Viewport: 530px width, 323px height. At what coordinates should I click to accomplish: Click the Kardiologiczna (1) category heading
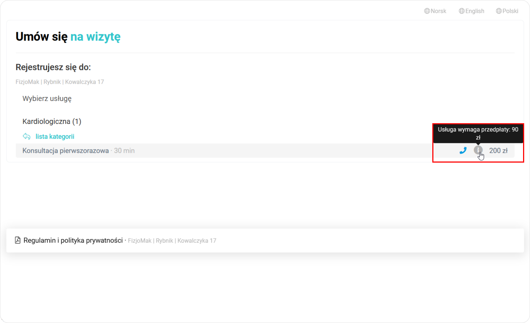click(52, 121)
